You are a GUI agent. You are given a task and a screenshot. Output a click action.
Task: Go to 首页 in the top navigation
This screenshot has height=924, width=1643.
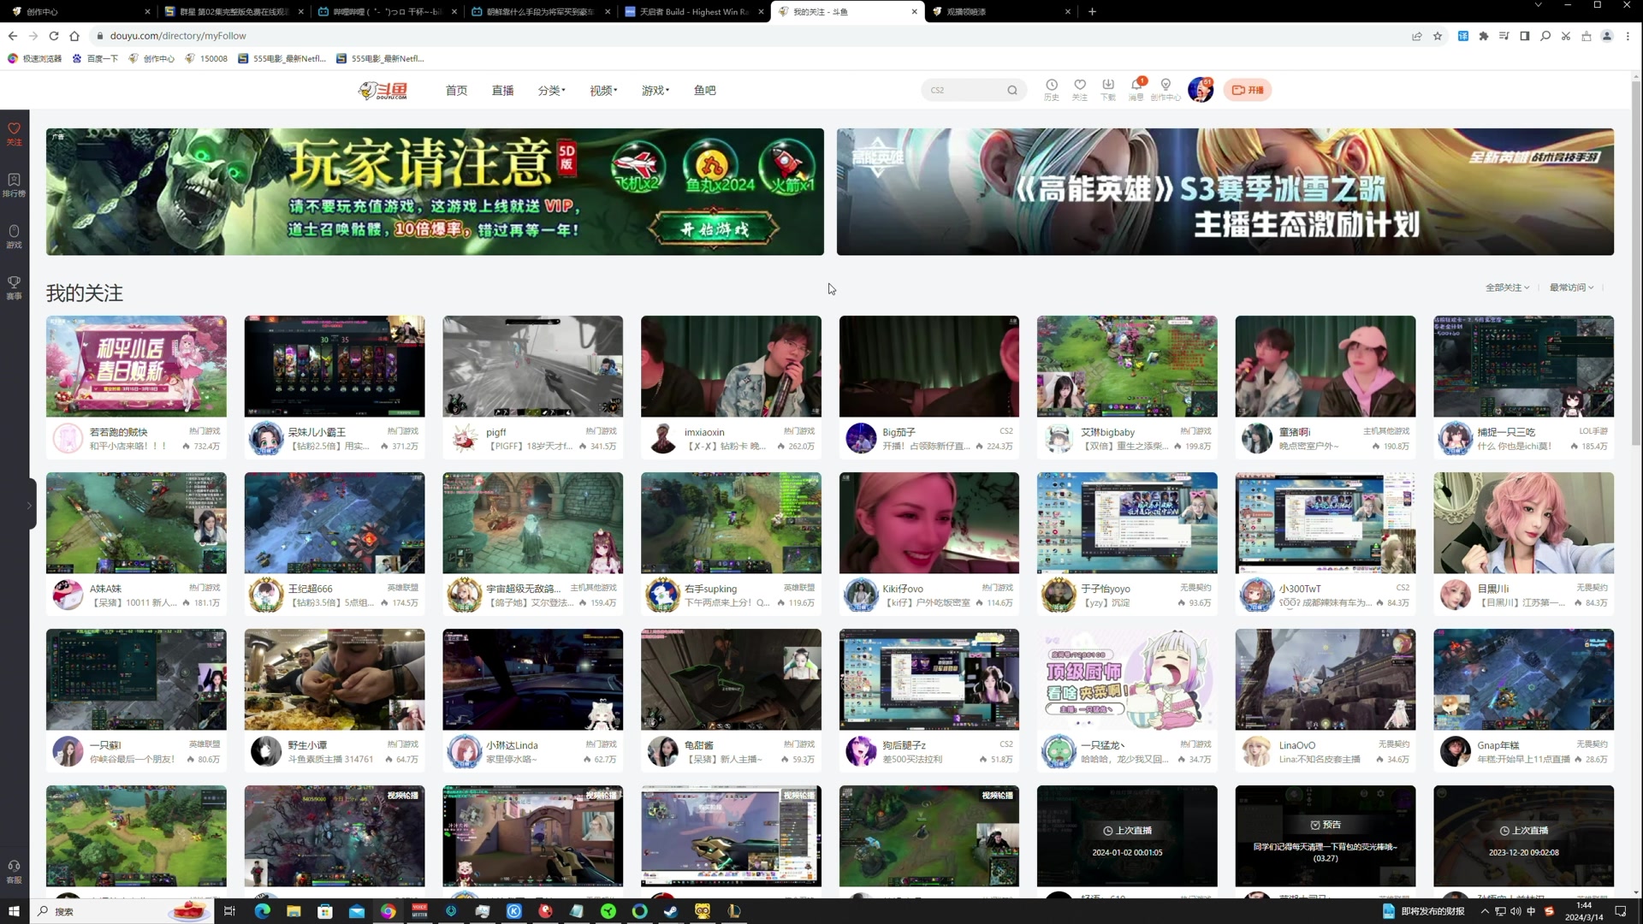[x=456, y=90]
